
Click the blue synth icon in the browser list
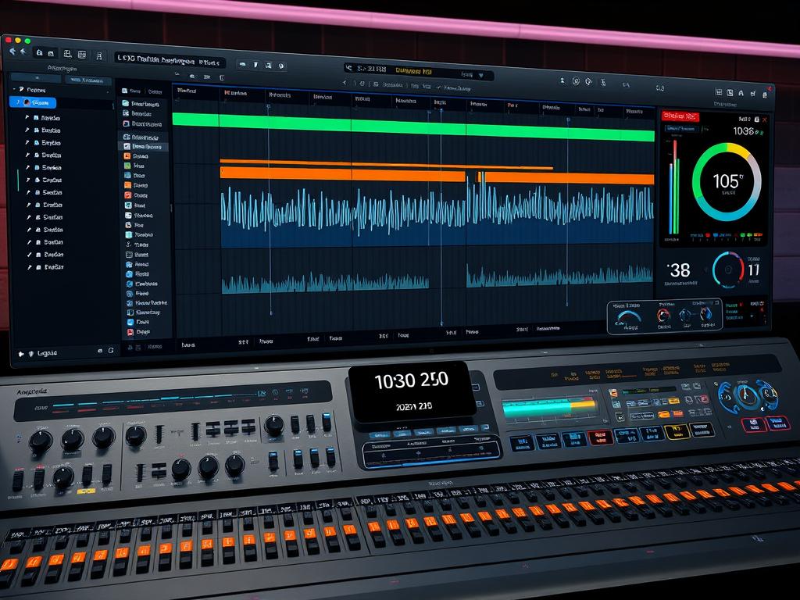(x=127, y=175)
